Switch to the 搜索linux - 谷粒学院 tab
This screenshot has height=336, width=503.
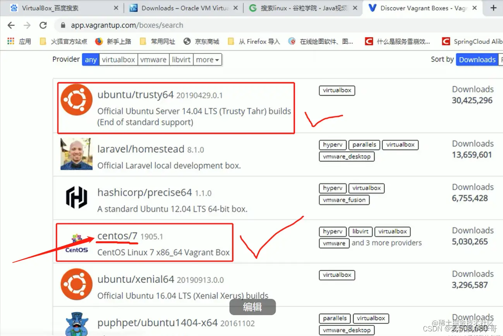(x=304, y=8)
